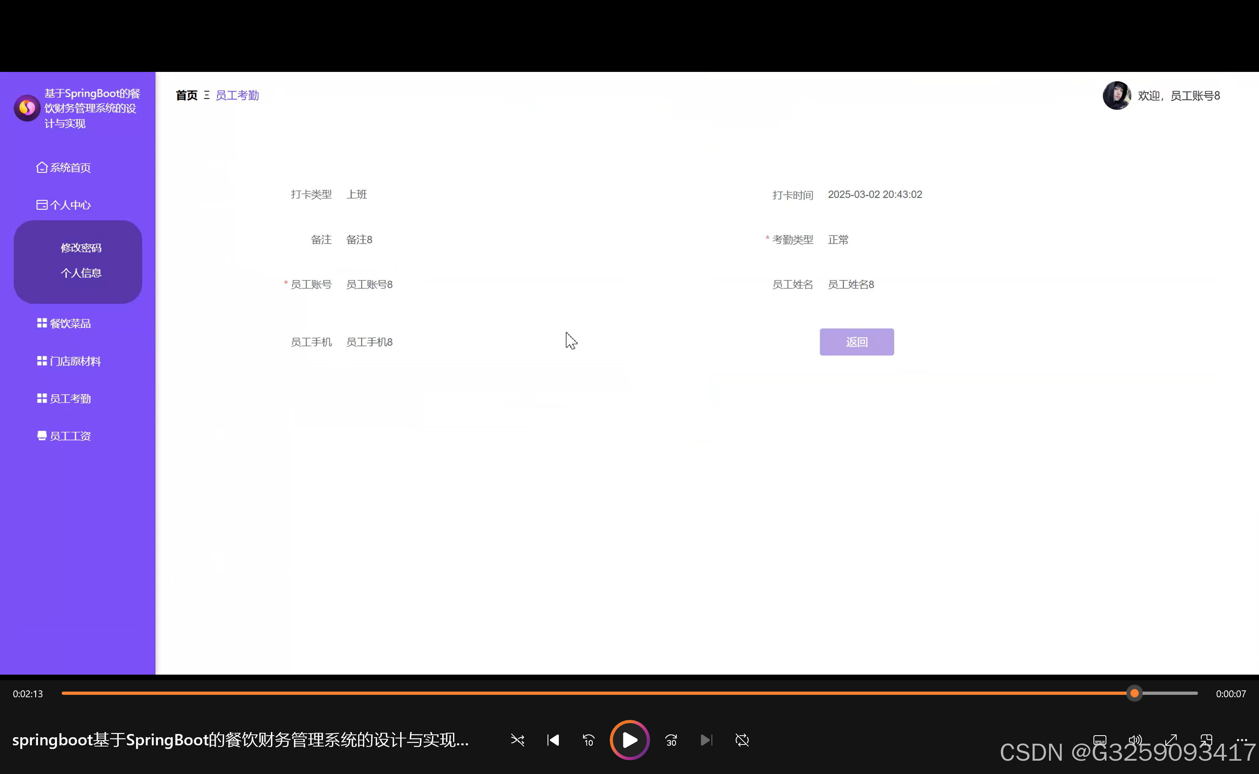Go to the previous track
This screenshot has height=774, width=1259.
tap(553, 740)
